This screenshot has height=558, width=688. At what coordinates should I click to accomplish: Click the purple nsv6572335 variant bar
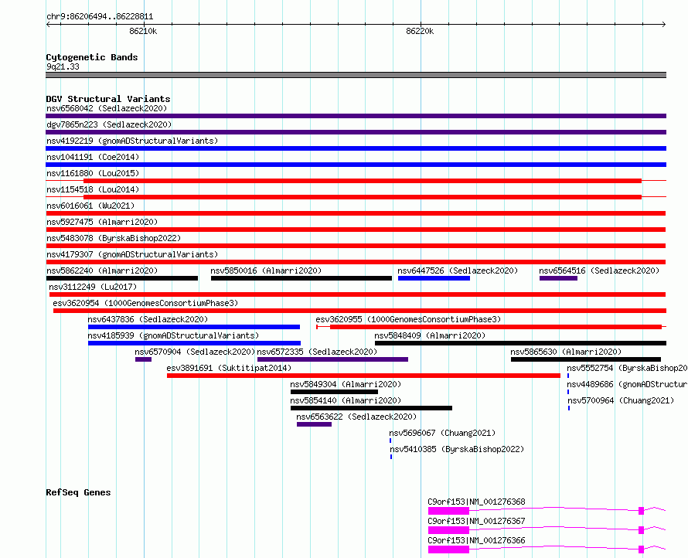333,359
